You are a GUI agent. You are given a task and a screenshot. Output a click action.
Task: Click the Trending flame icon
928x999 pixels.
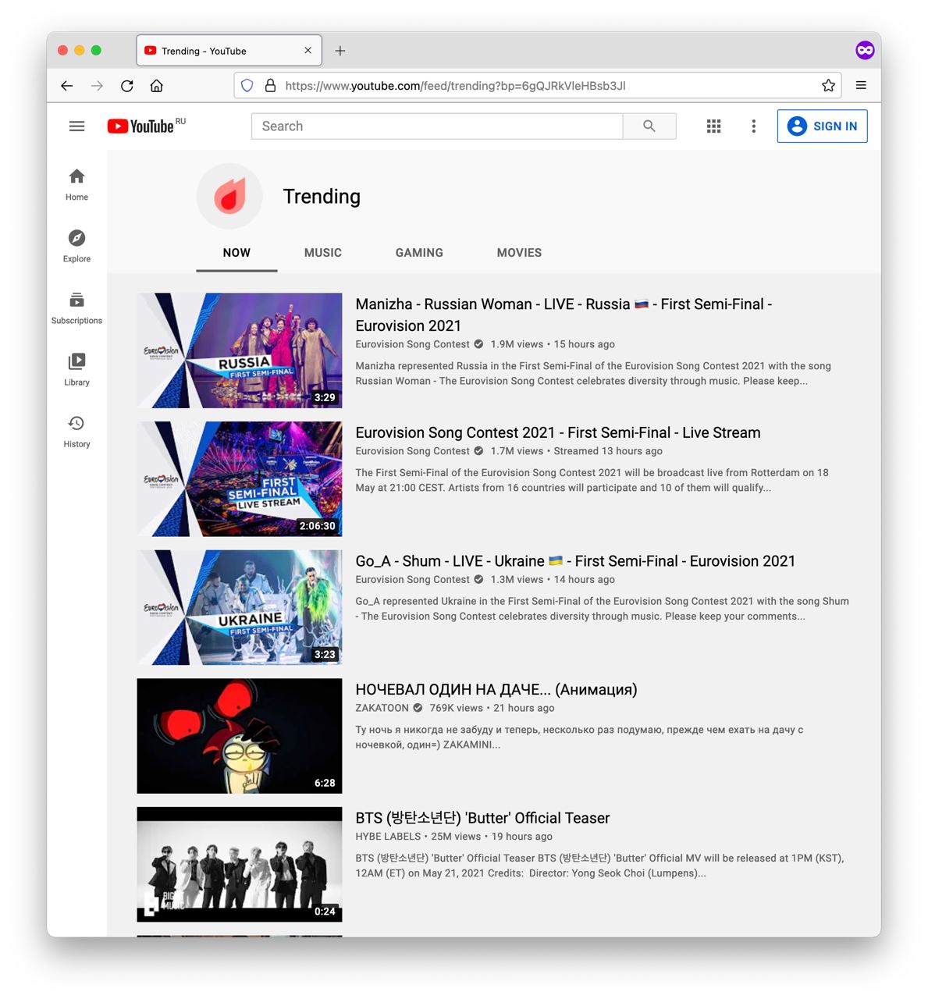[229, 196]
